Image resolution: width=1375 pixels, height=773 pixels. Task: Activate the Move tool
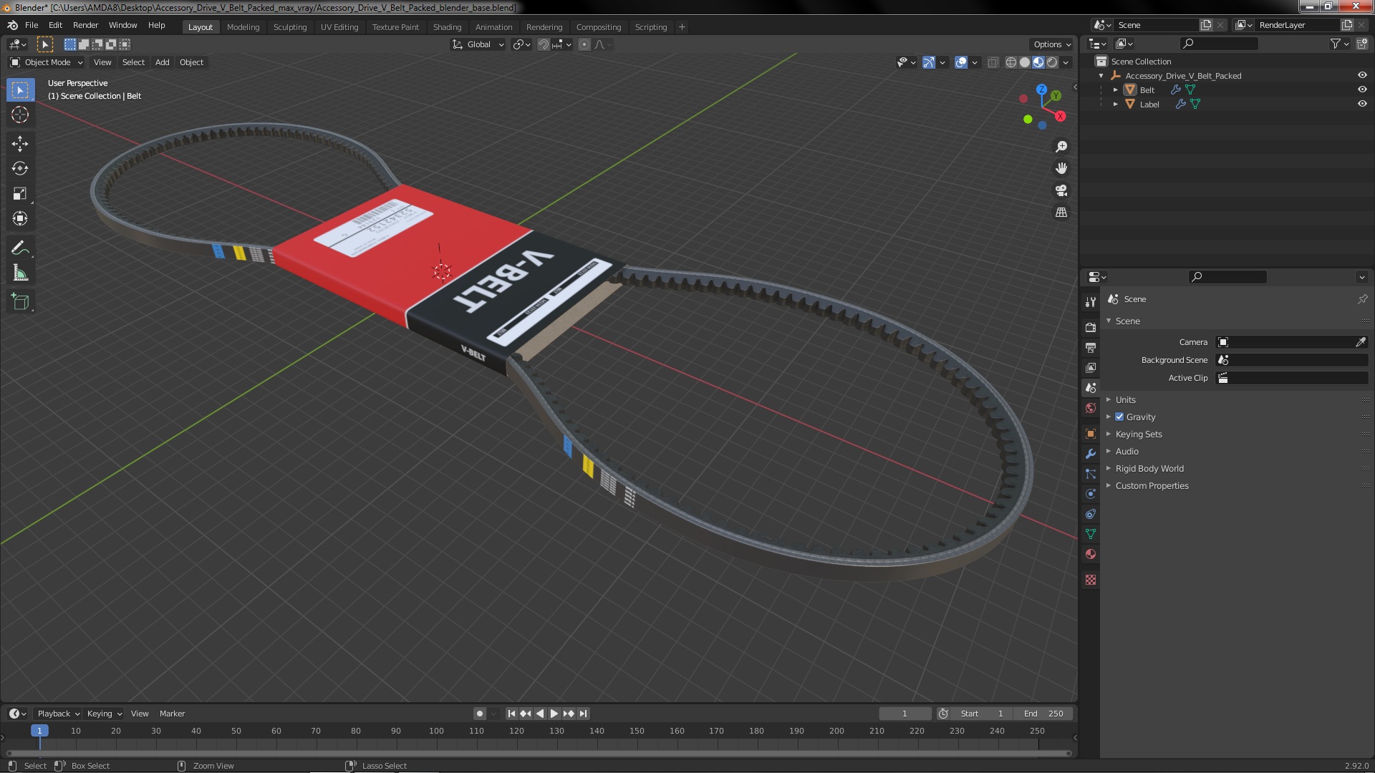(20, 143)
